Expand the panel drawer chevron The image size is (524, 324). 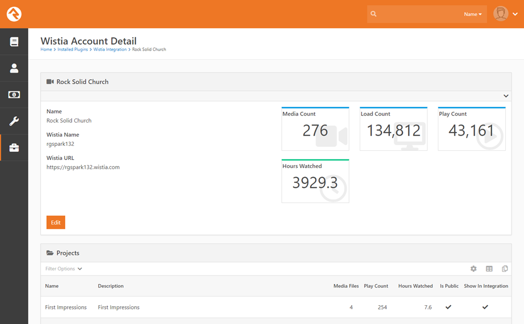[x=506, y=96]
